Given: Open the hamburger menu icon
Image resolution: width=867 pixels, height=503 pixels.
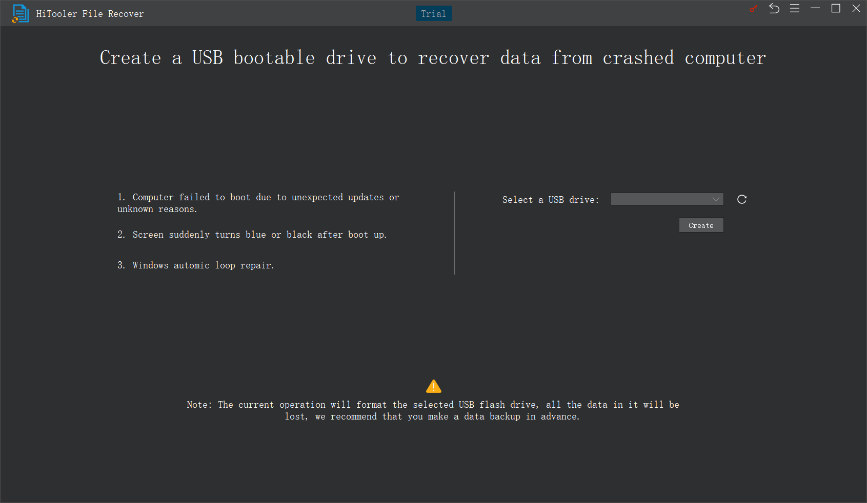Looking at the screenshot, I should [x=795, y=9].
